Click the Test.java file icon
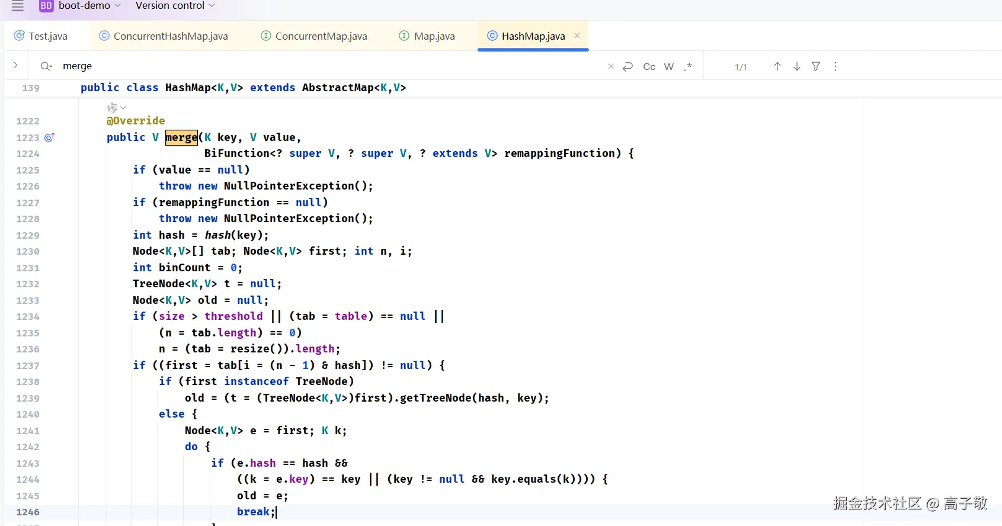 (20, 36)
